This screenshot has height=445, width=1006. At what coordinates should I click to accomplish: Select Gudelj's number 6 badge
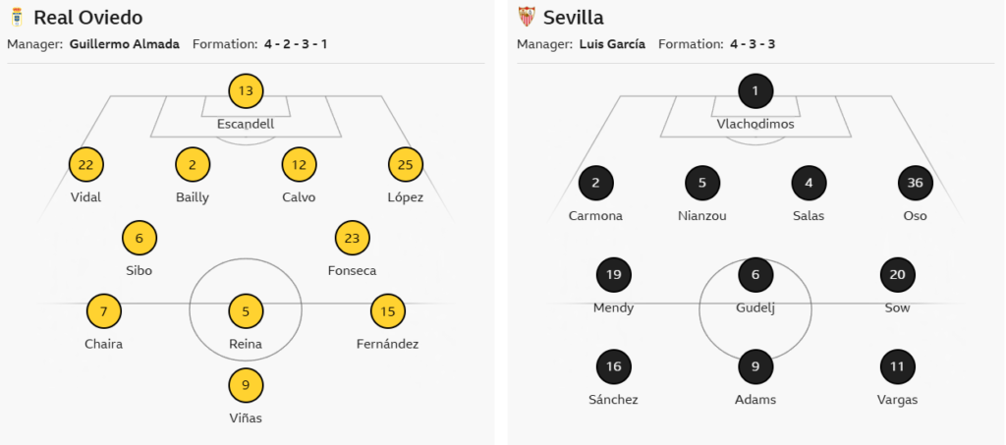click(x=755, y=275)
